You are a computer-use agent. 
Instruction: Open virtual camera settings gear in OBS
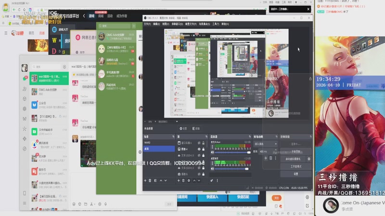[x=309, y=159]
